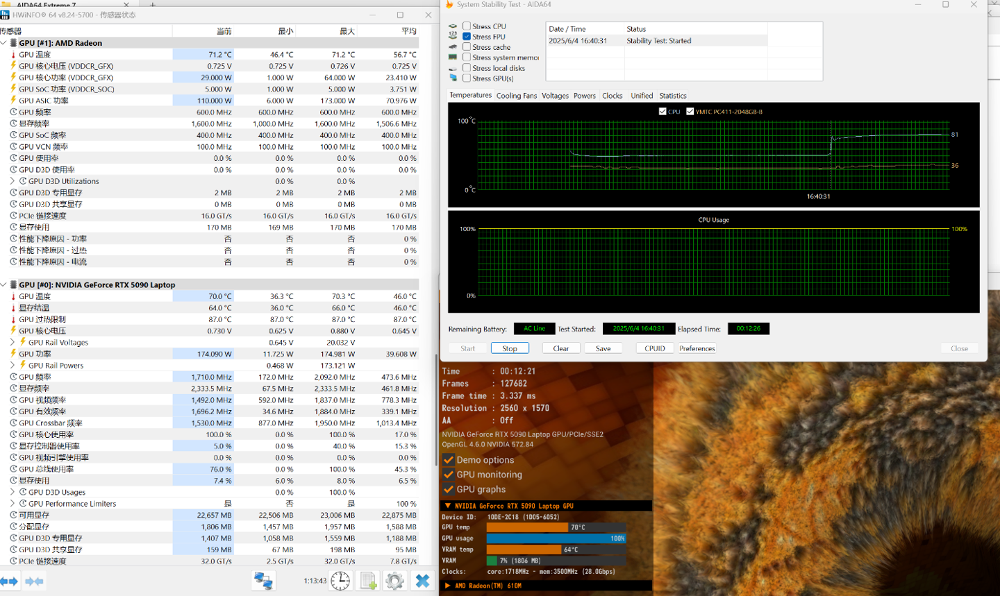Enable the Stress GPU(s) checkbox
This screenshot has width=1000, height=596.
pyautogui.click(x=467, y=78)
